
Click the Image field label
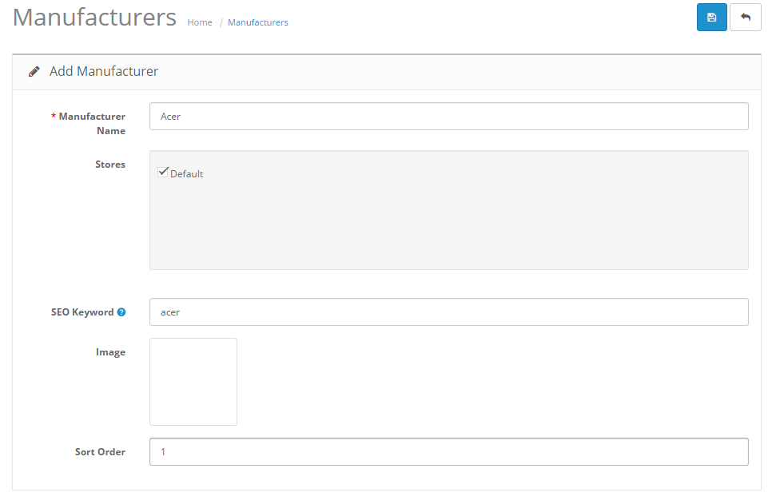pos(110,352)
